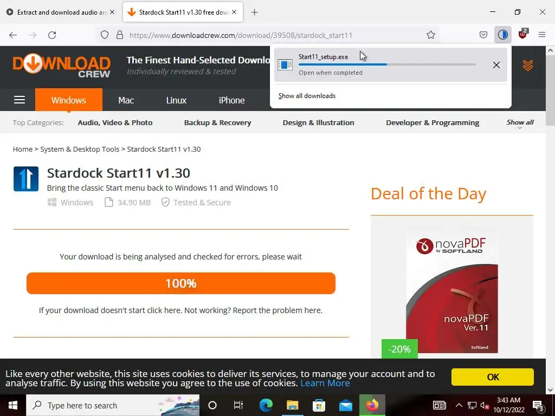Switch to the Extract and download audio tab

61,12
